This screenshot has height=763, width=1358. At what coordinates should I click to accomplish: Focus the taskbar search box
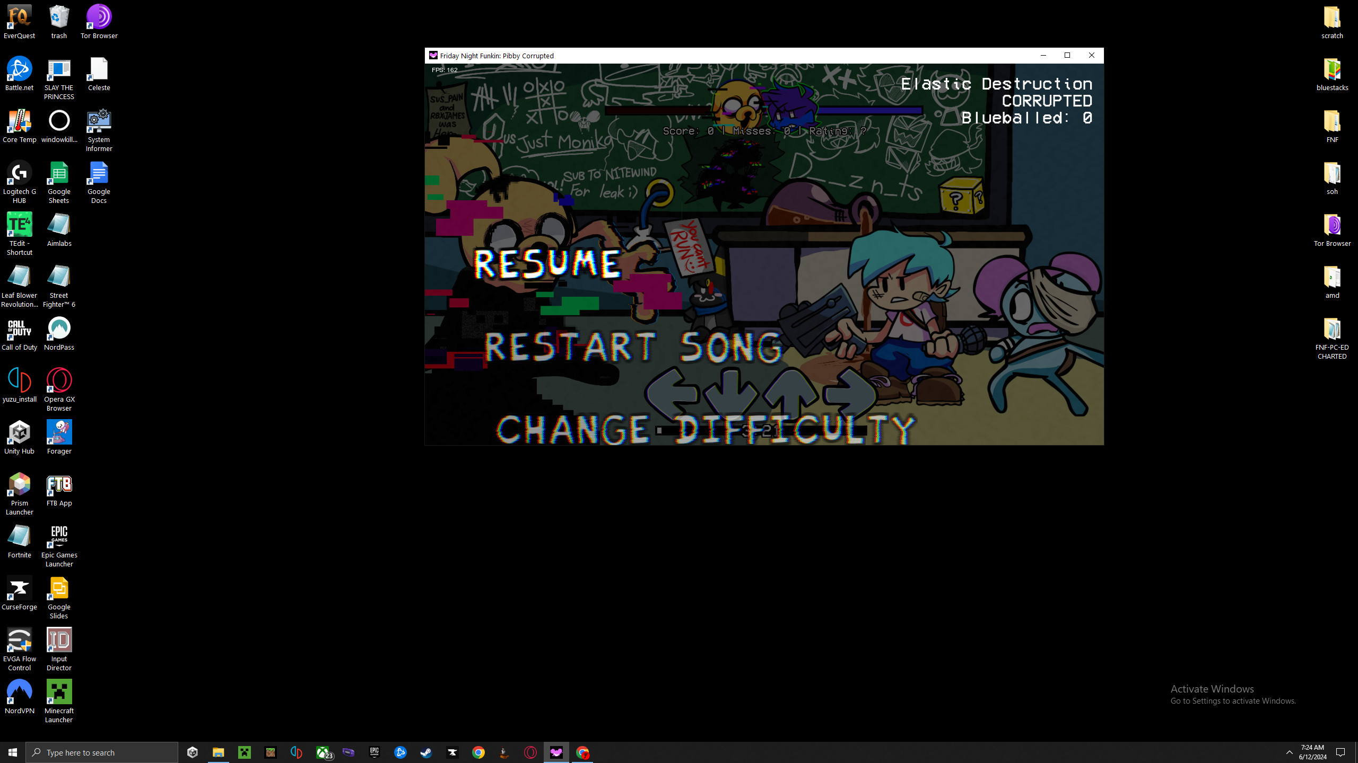point(102,752)
